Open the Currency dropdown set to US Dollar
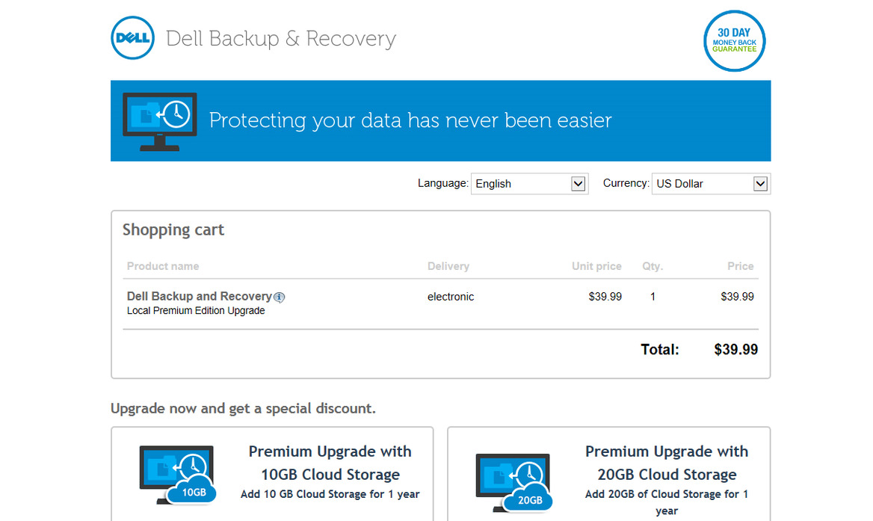 point(711,184)
